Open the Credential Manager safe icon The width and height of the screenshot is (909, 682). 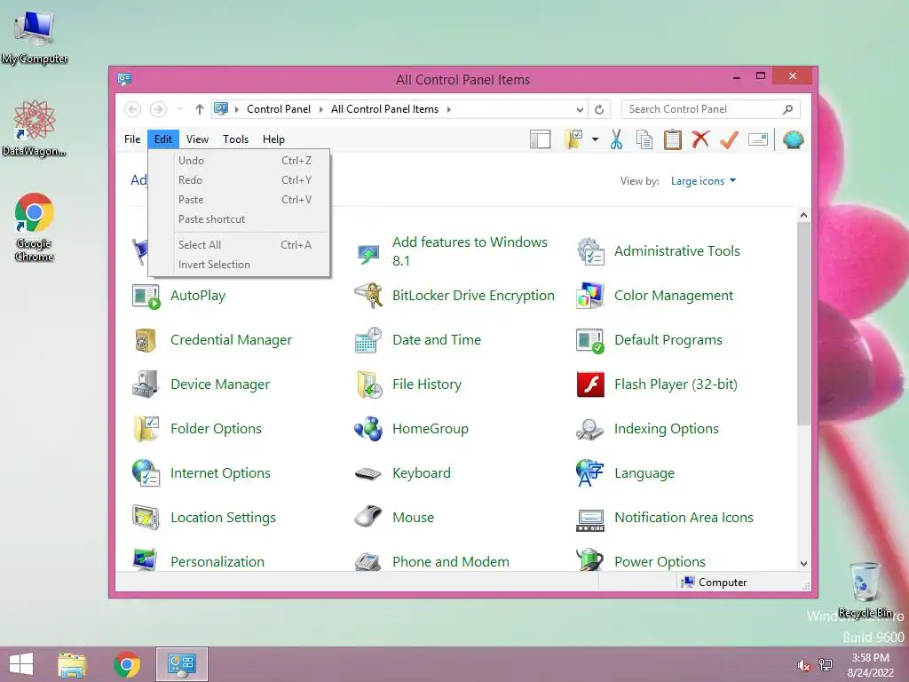[x=146, y=340]
